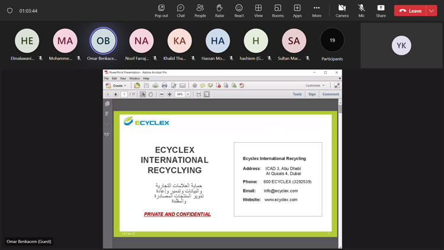The image size is (444, 250).
Task: Open the React emoji menu
Action: tap(239, 10)
